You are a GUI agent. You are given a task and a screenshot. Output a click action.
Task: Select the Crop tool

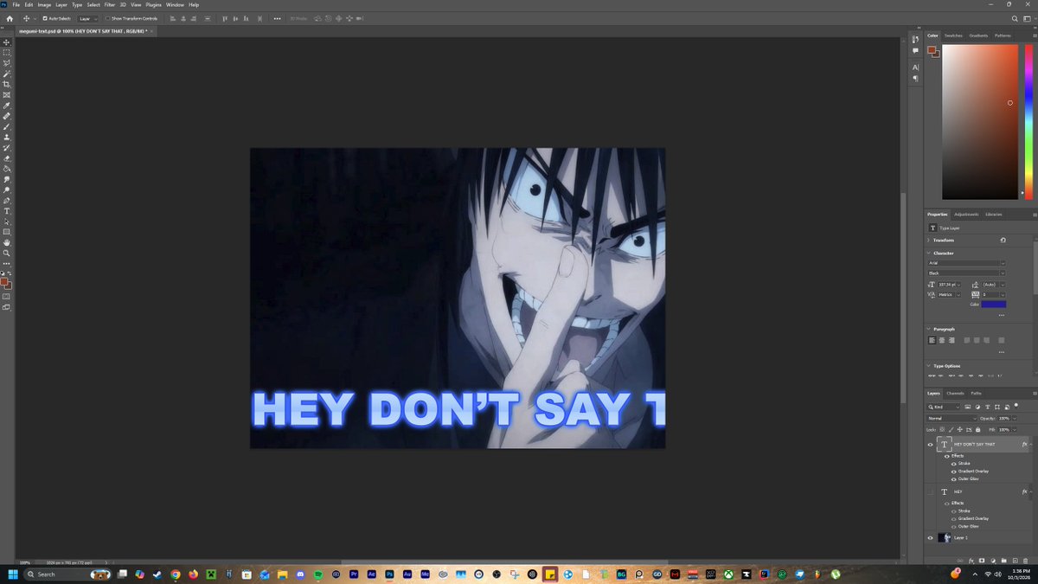tap(7, 84)
